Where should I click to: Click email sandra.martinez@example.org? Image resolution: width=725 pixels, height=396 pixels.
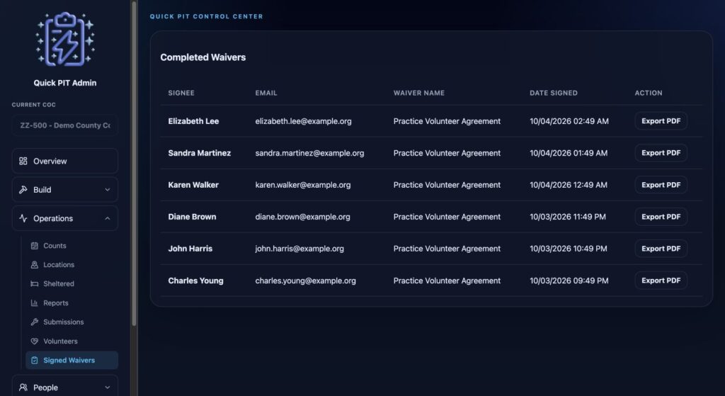(x=310, y=153)
